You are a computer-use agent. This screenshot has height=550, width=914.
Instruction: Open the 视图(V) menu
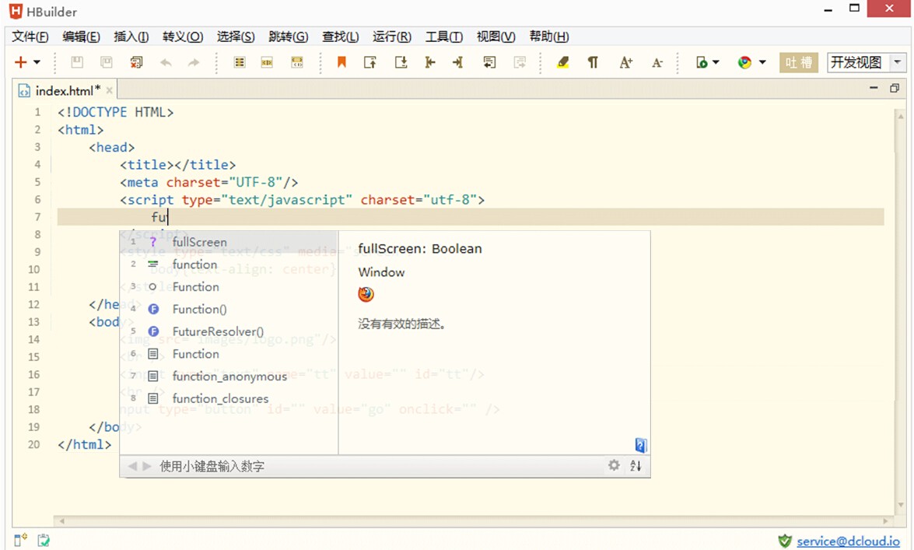point(496,36)
